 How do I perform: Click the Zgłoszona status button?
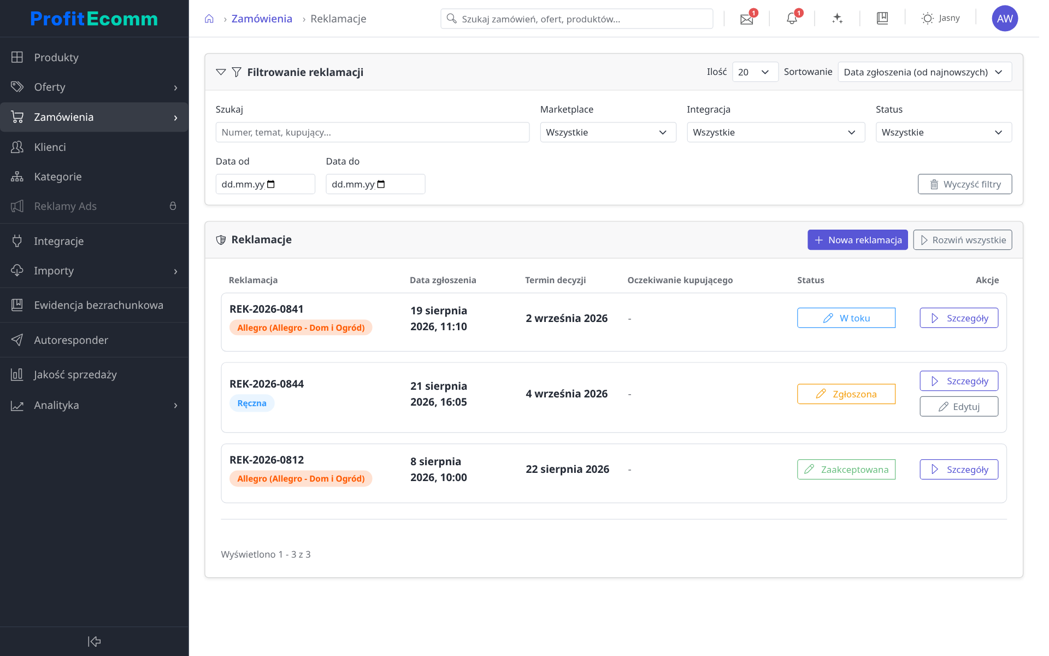tap(846, 394)
